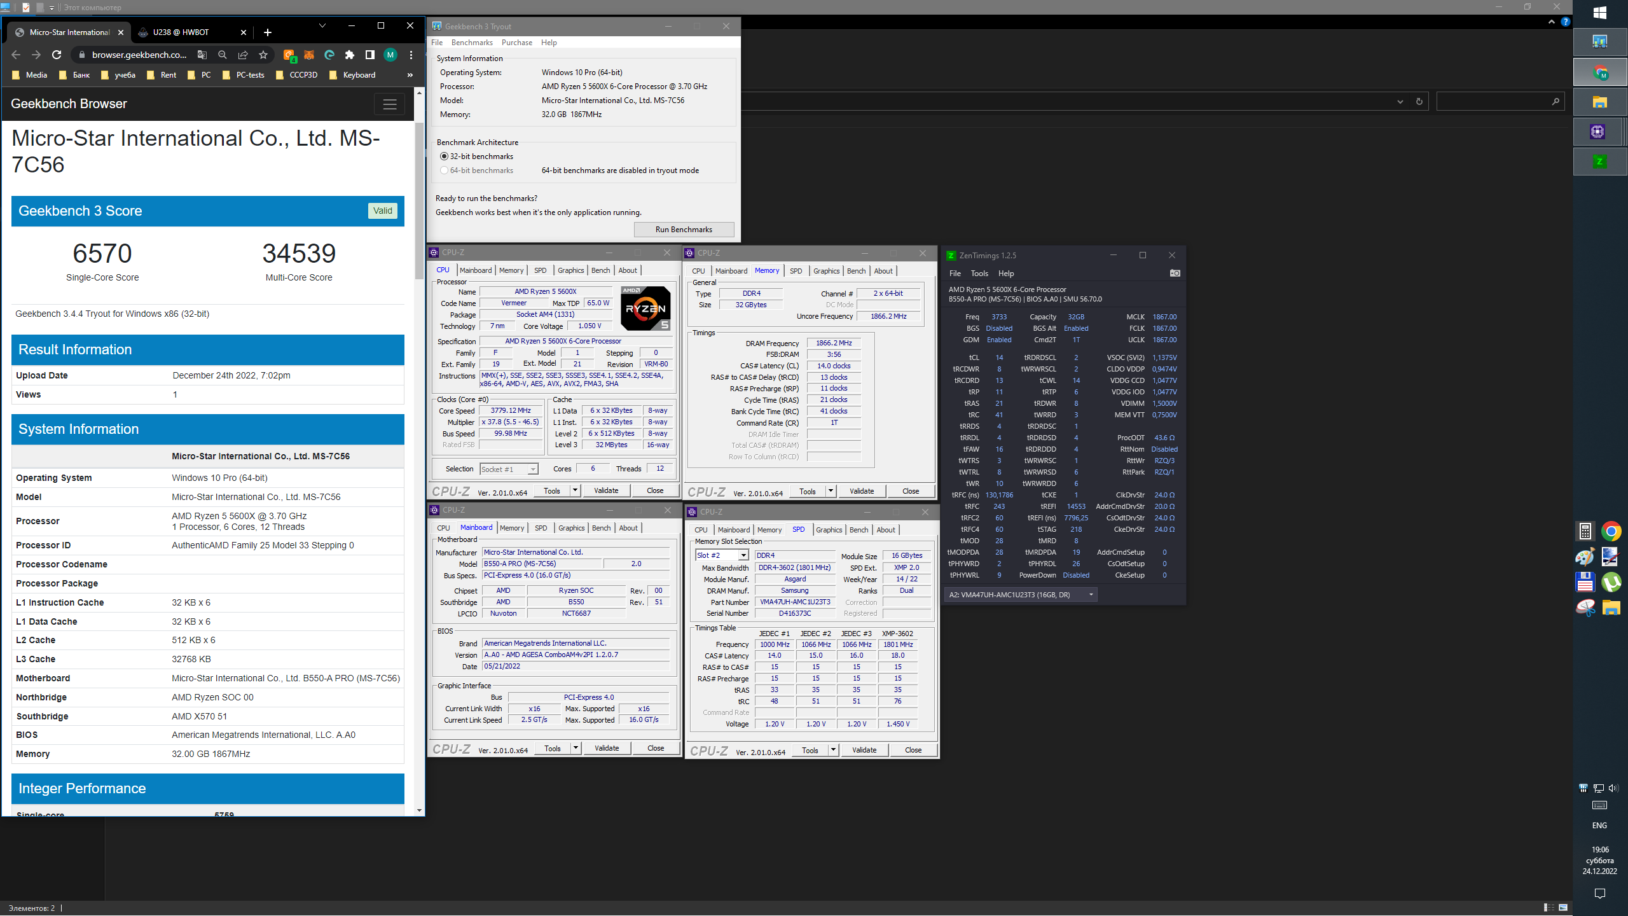Switch to U238 @ HWBOT browser tab
Screen dimensions: 1628x916
pyautogui.click(x=192, y=32)
